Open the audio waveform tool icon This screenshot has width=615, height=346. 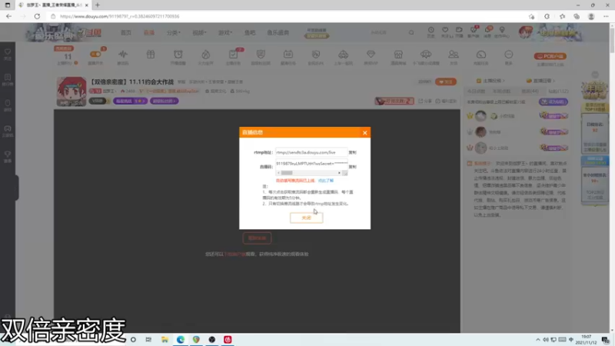tap(123, 55)
